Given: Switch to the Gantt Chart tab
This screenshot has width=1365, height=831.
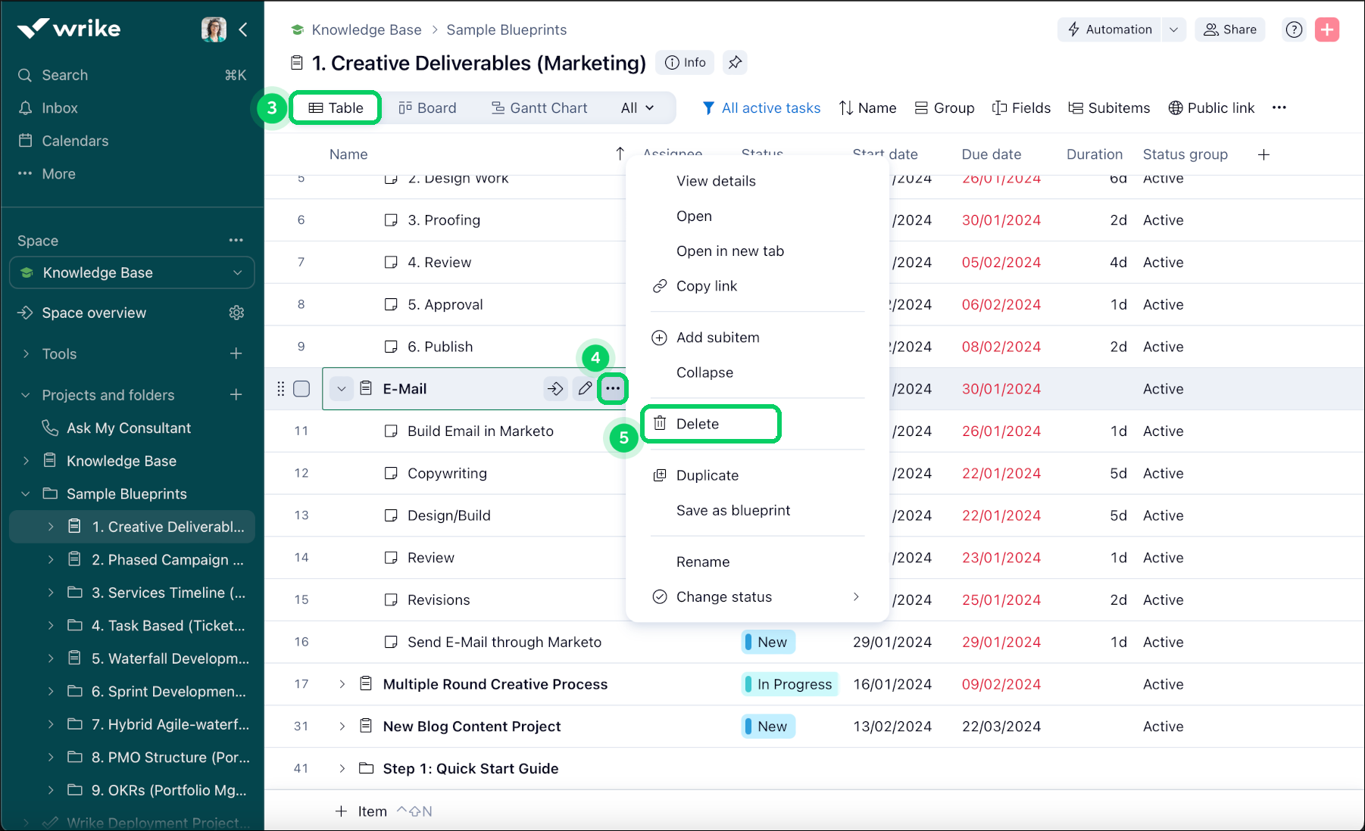Looking at the screenshot, I should coord(539,108).
